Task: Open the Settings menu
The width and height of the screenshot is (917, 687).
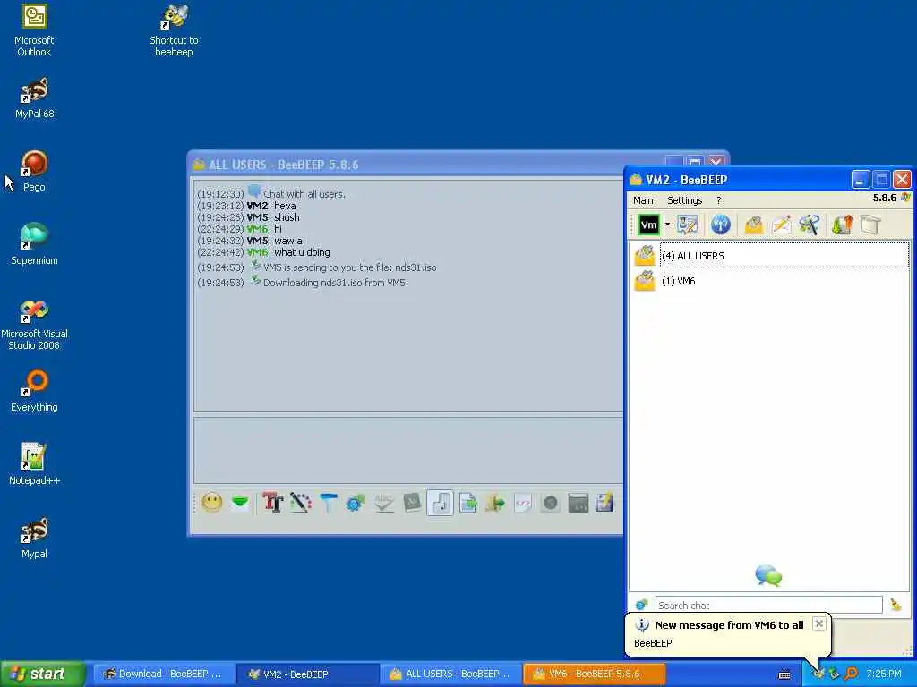Action: 685,200
